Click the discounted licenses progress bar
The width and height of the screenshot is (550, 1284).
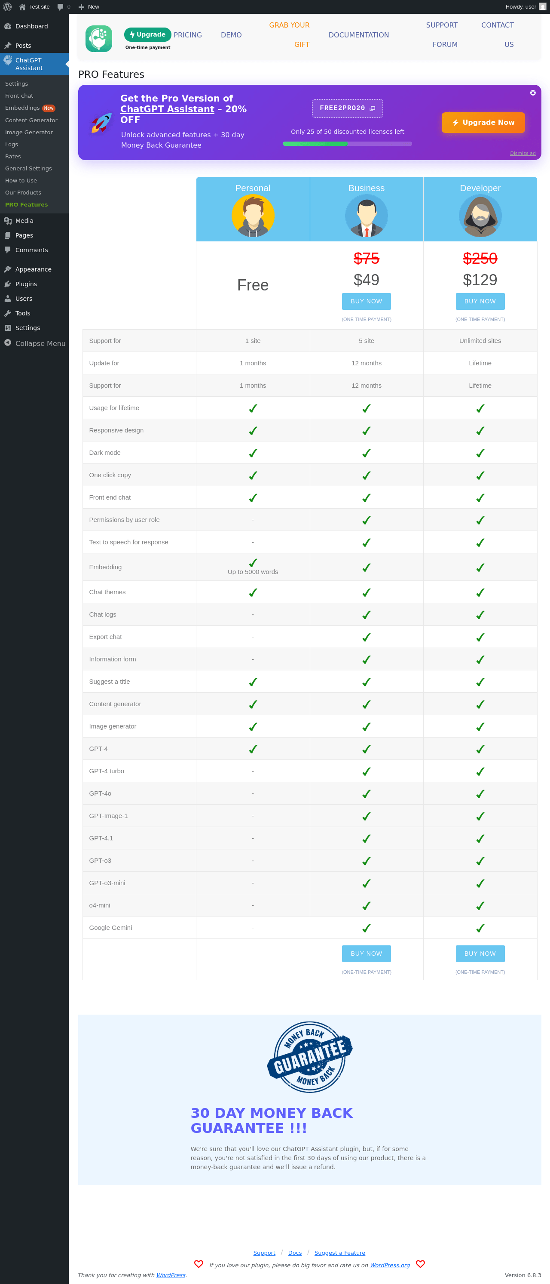[x=347, y=144]
